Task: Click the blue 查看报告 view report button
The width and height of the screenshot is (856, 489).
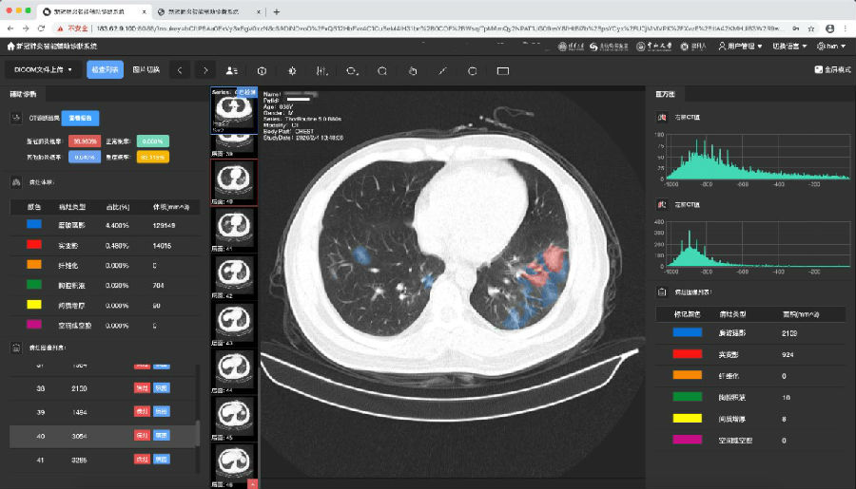Action: pos(78,119)
